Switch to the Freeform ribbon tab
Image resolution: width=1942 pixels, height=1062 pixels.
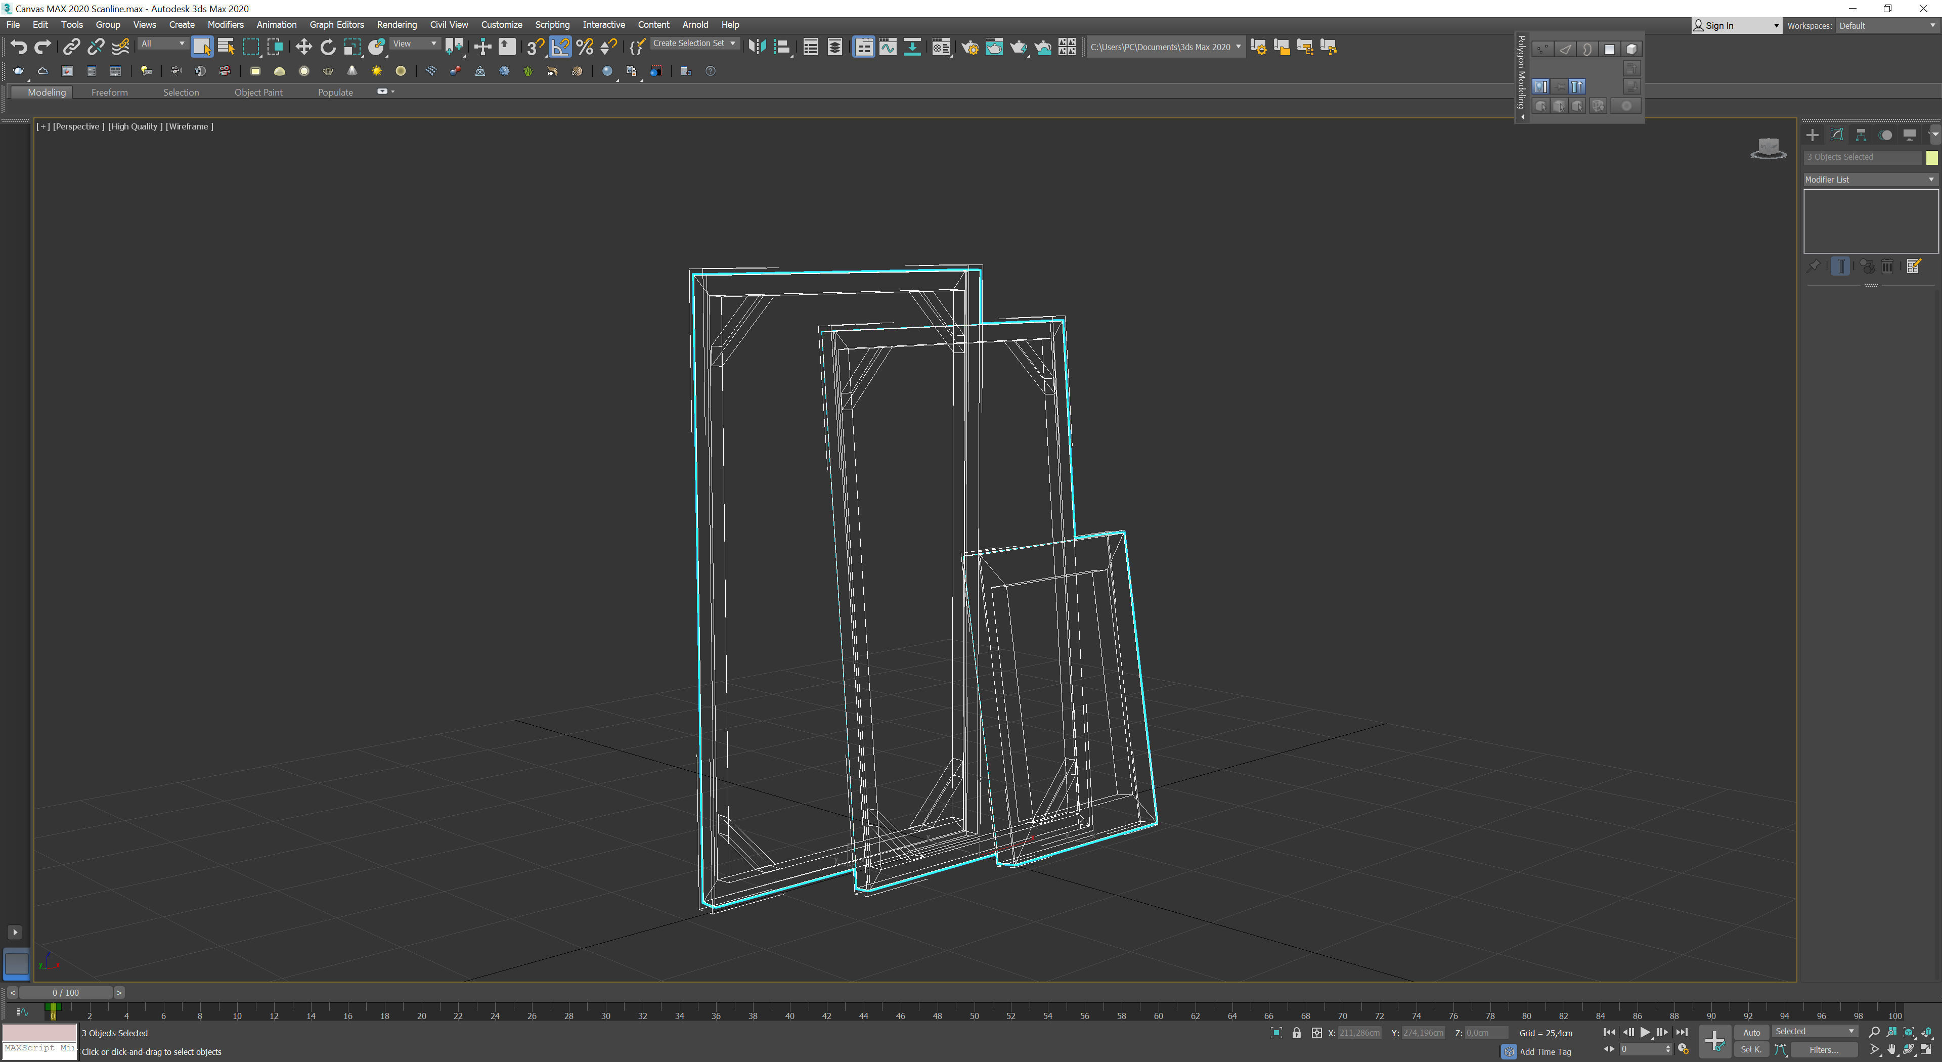(109, 93)
